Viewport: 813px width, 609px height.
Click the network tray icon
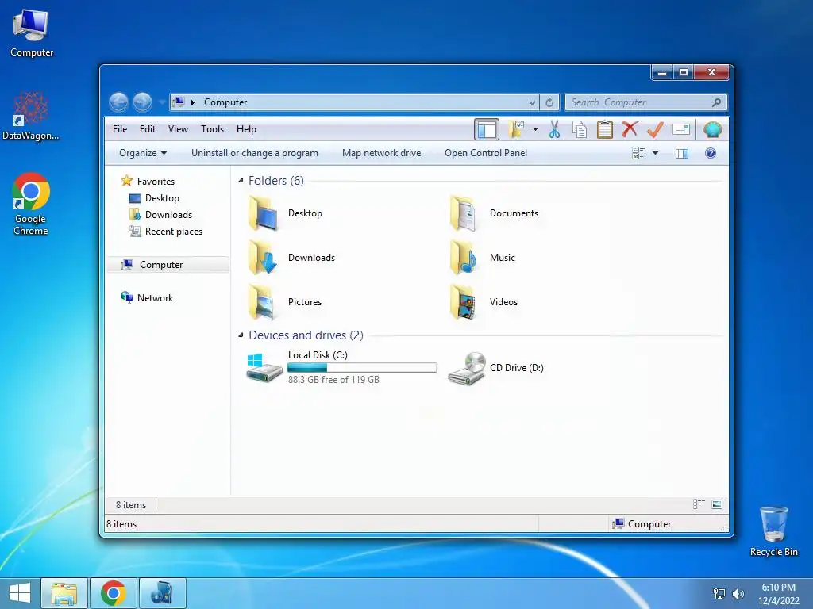719,593
